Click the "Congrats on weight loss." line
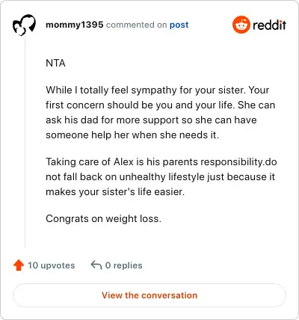Viewport: 299px width, 320px height. (104, 219)
